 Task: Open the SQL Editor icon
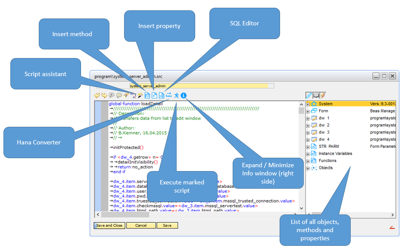click(162, 95)
